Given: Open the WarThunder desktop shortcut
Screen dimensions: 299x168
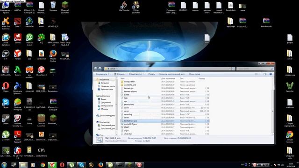Looking at the screenshot, I should 124,6.
